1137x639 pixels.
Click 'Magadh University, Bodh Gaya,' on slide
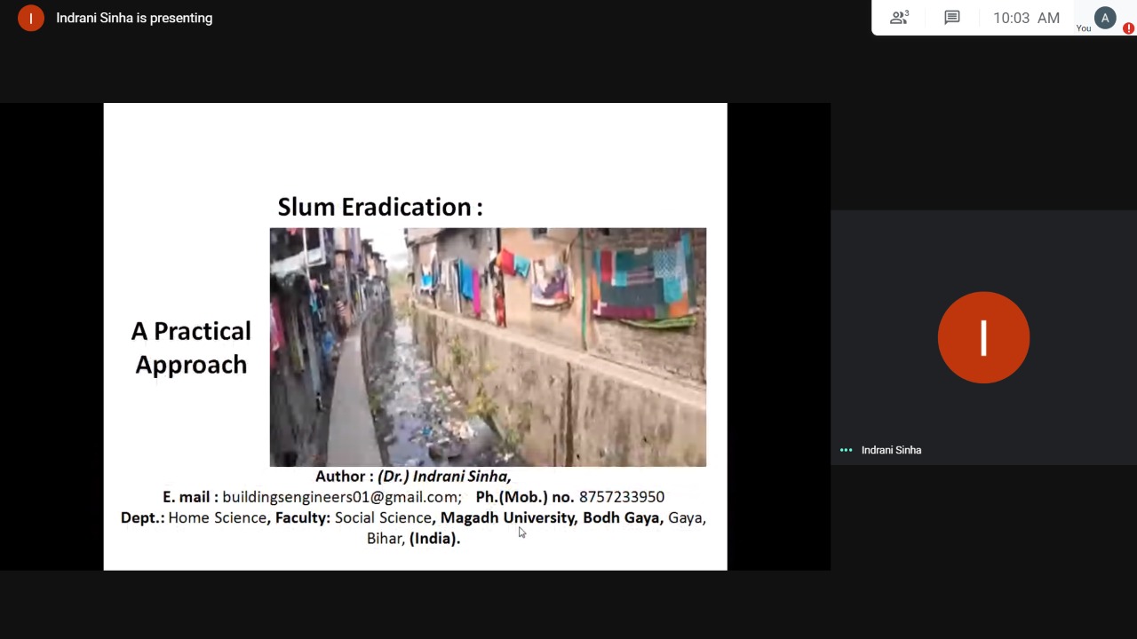(552, 518)
